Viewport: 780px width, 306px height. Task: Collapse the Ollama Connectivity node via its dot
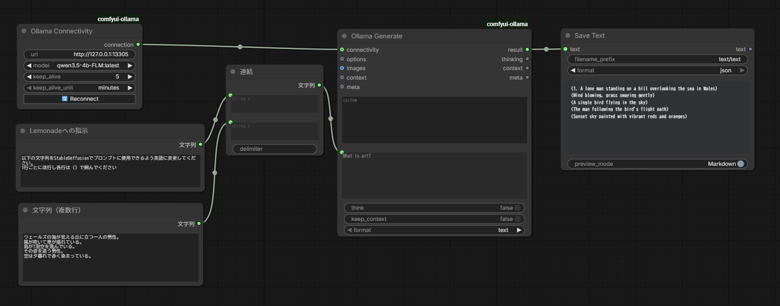point(24,31)
